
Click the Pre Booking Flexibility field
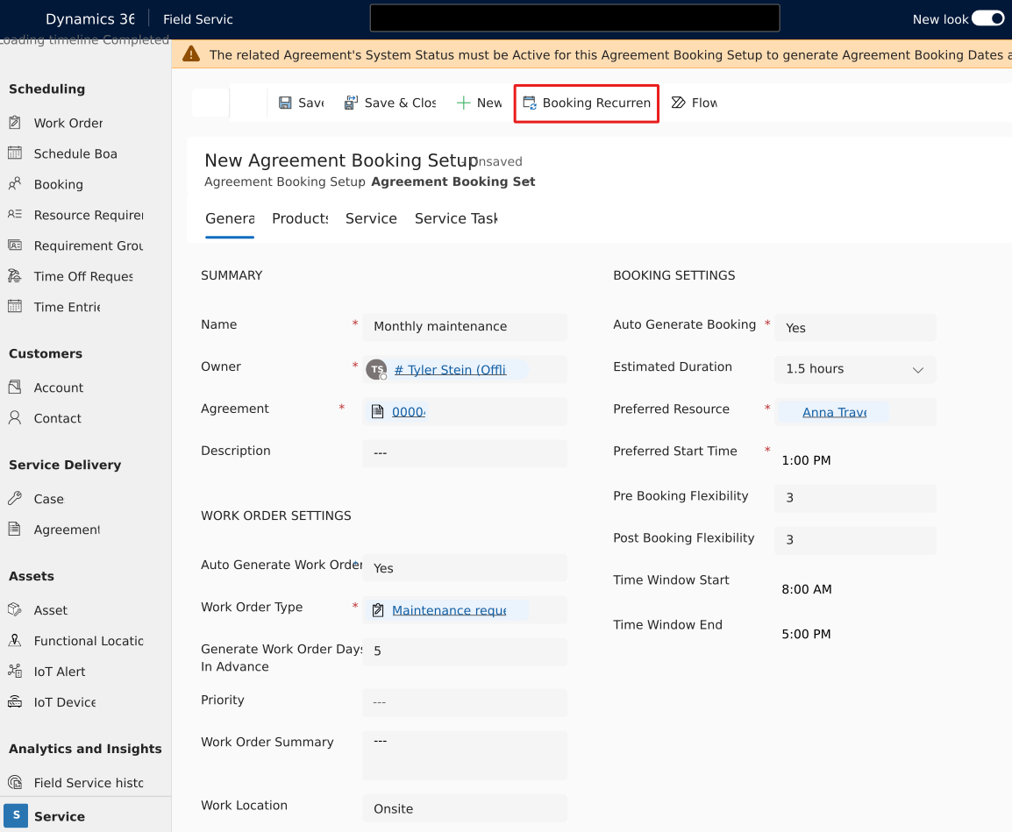pos(855,498)
